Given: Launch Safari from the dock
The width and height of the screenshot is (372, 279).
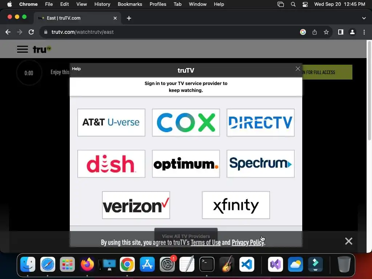Looking at the screenshot, I should pos(48,264).
